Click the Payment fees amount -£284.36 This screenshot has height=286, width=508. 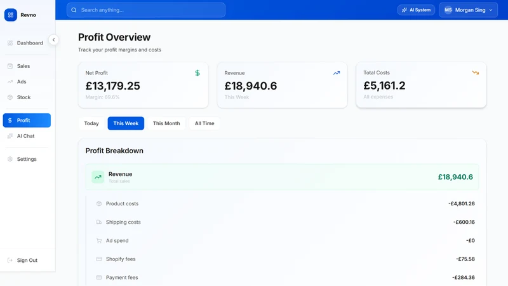[x=464, y=278]
